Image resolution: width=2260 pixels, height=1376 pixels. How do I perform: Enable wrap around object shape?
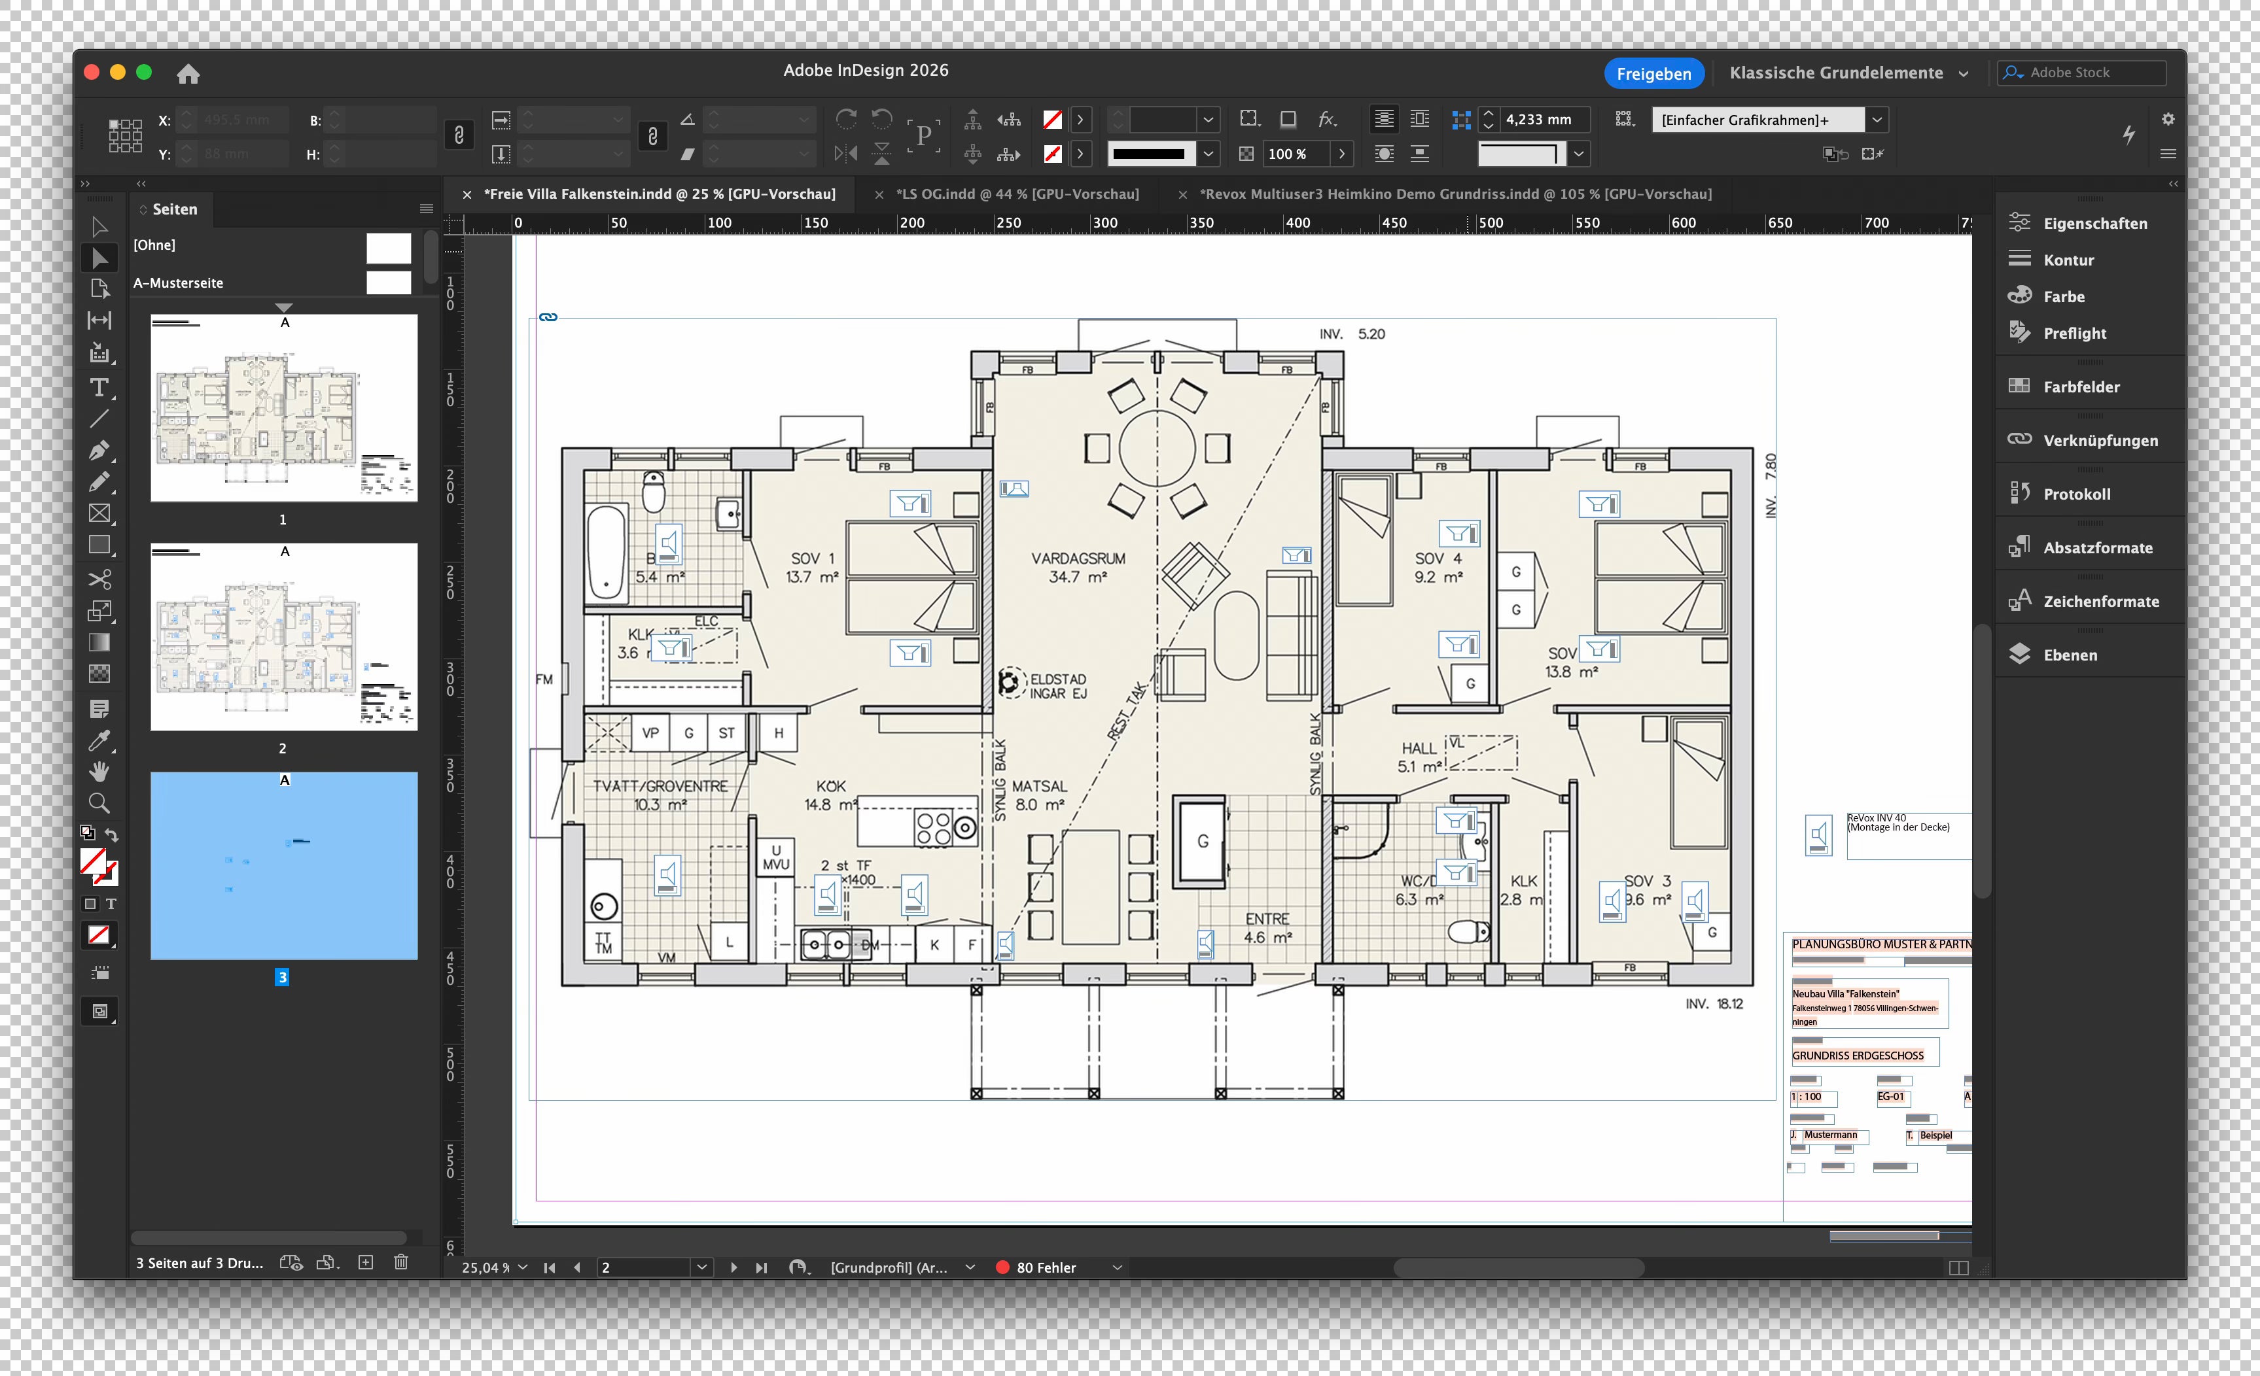click(x=1384, y=154)
